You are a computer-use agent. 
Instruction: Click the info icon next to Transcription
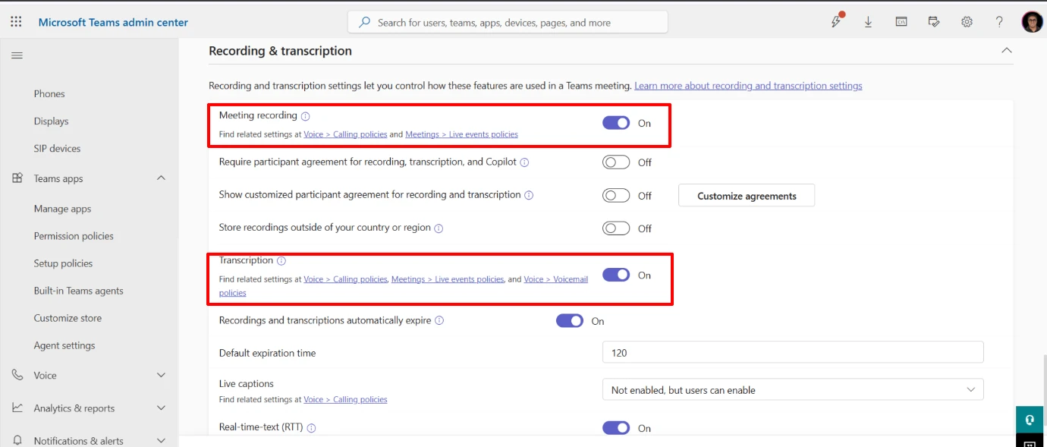point(281,260)
